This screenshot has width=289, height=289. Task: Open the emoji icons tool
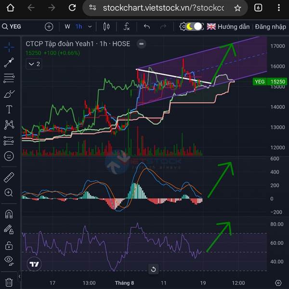tap(9, 156)
